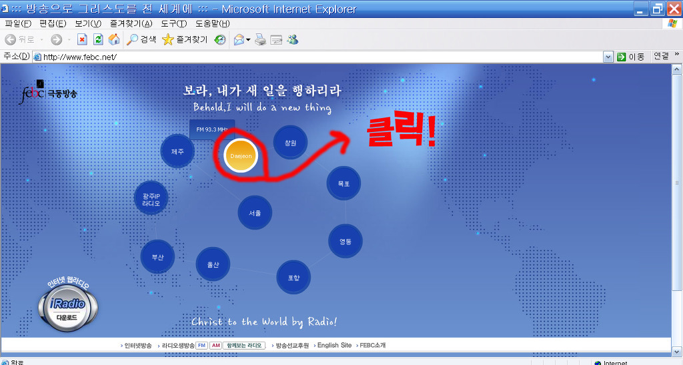Click the FM 93.3 MHz tooltip label
This screenshot has width=683, height=365.
(212, 129)
